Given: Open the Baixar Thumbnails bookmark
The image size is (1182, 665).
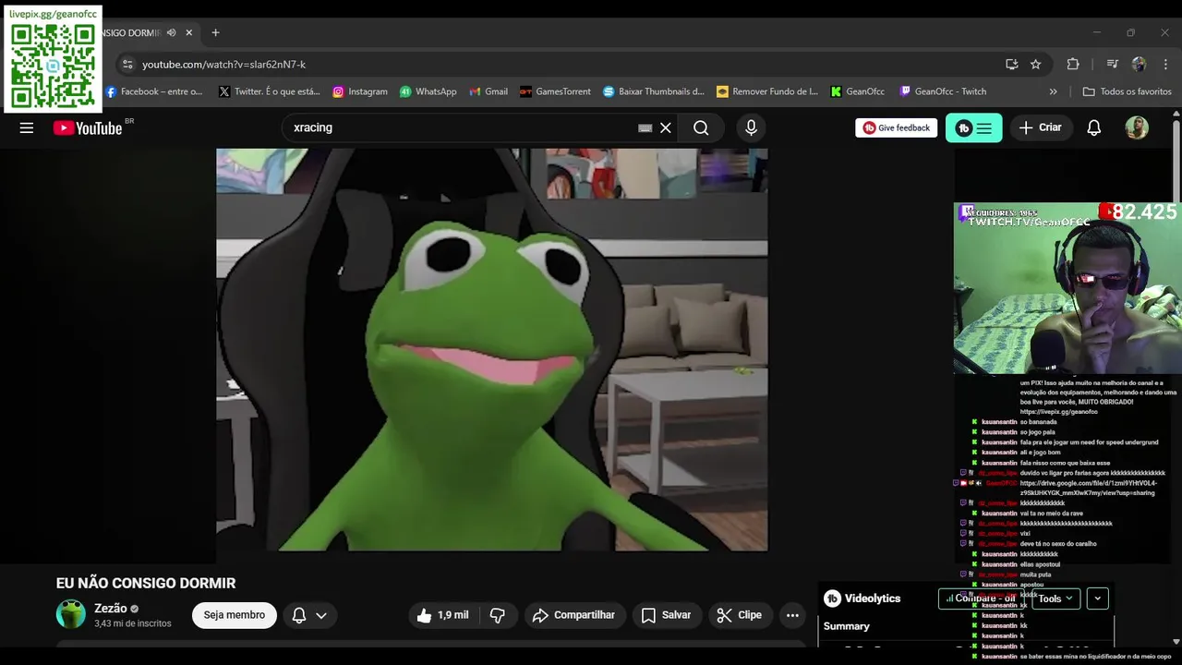Looking at the screenshot, I should click(653, 91).
